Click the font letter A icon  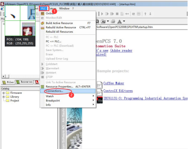(x=119, y=21)
